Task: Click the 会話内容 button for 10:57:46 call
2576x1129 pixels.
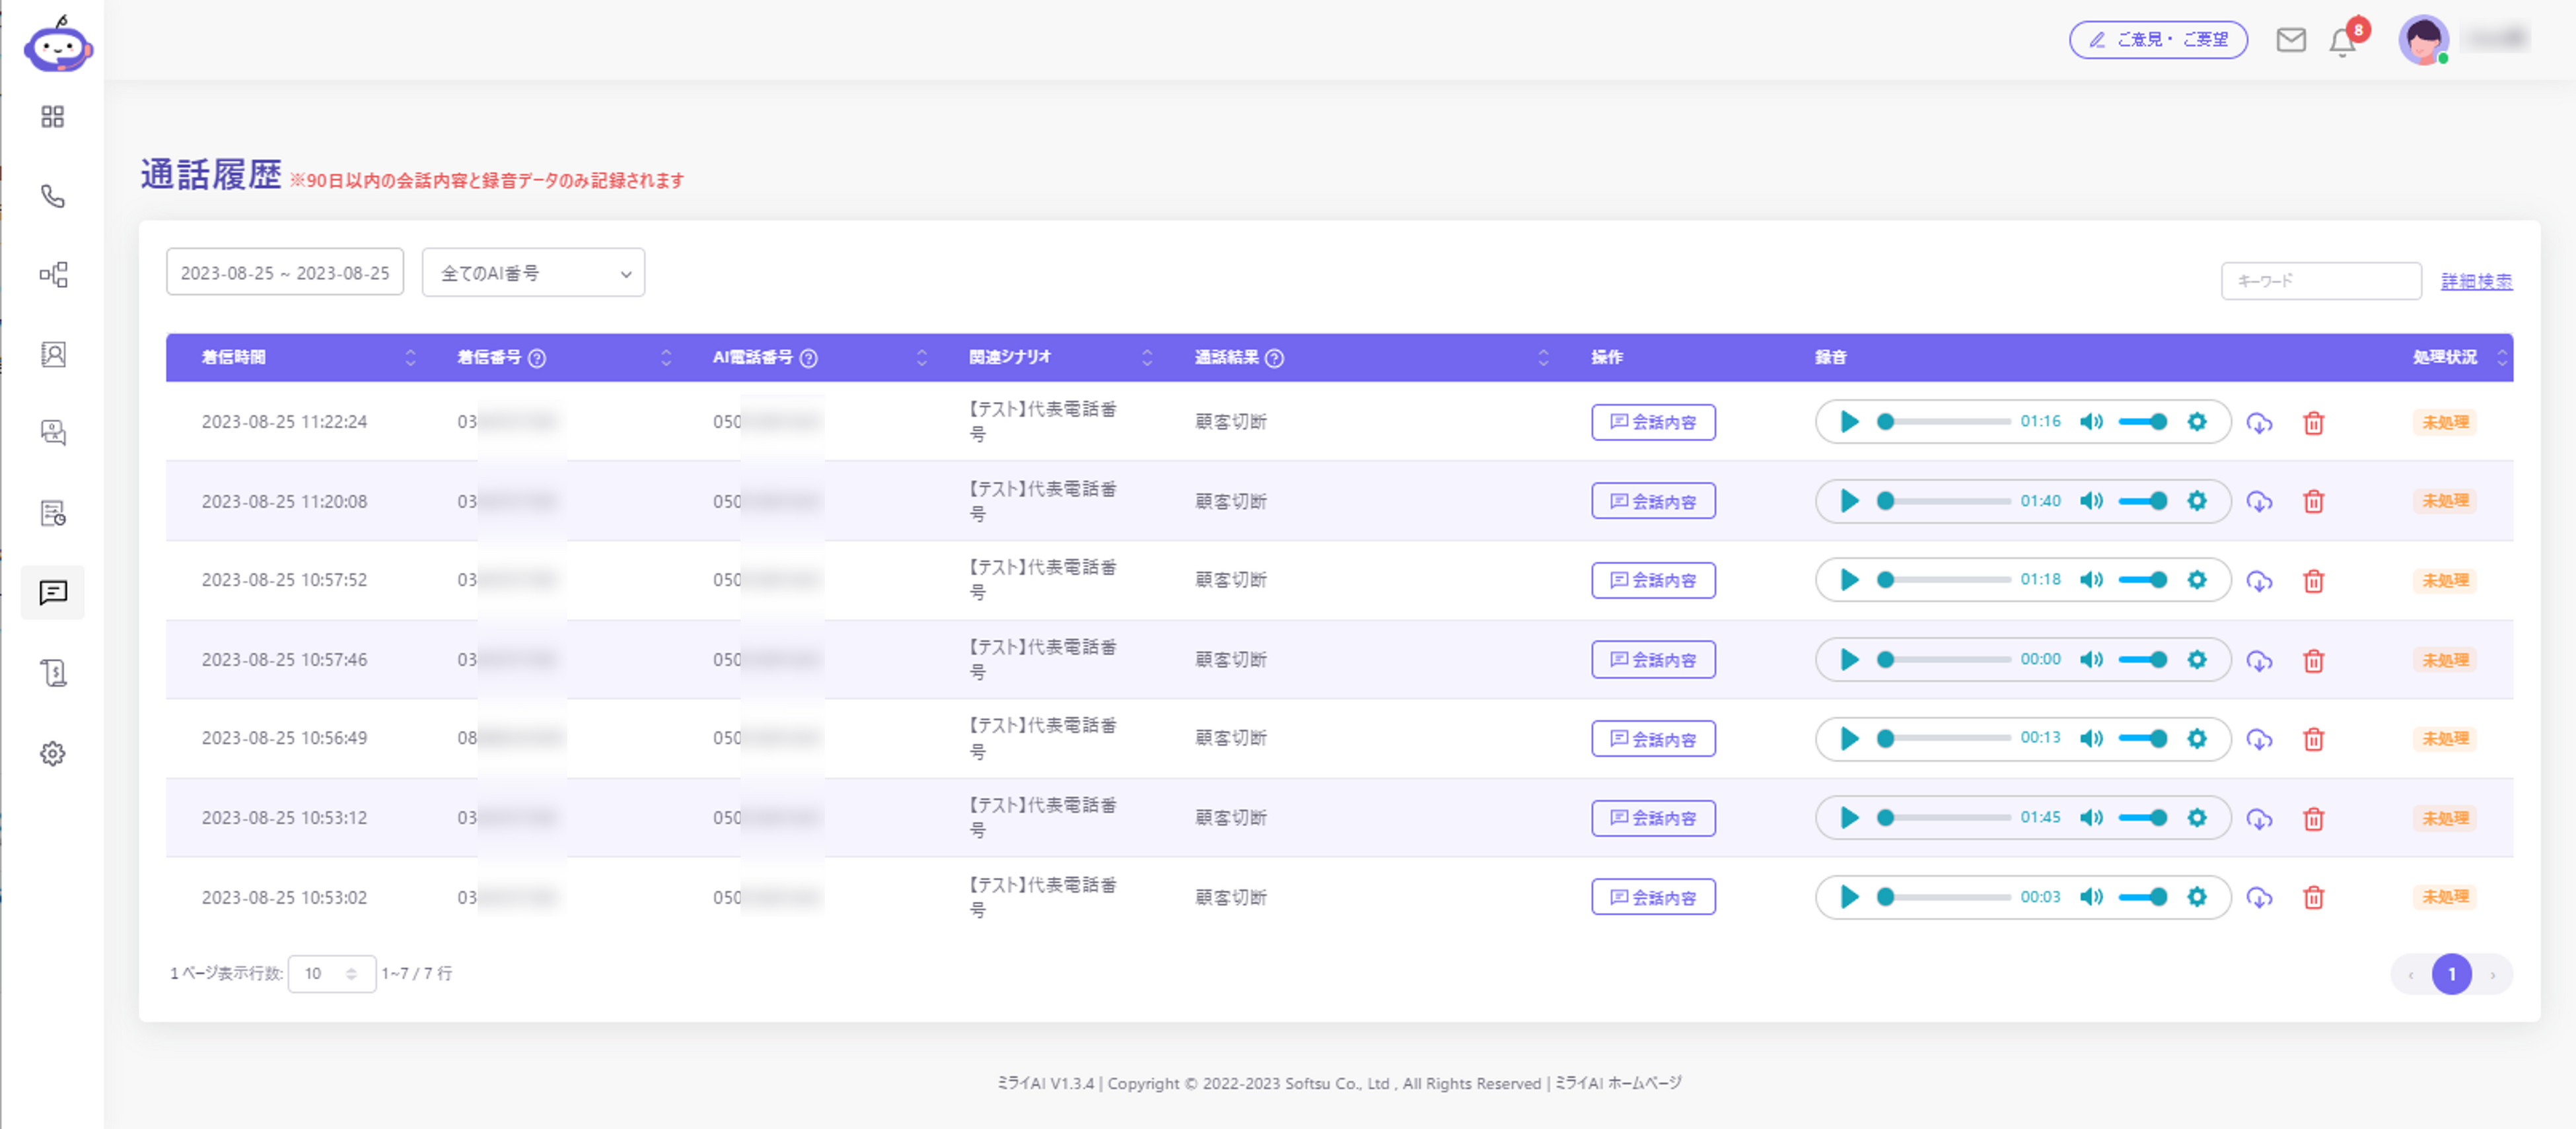Action: [x=1653, y=660]
